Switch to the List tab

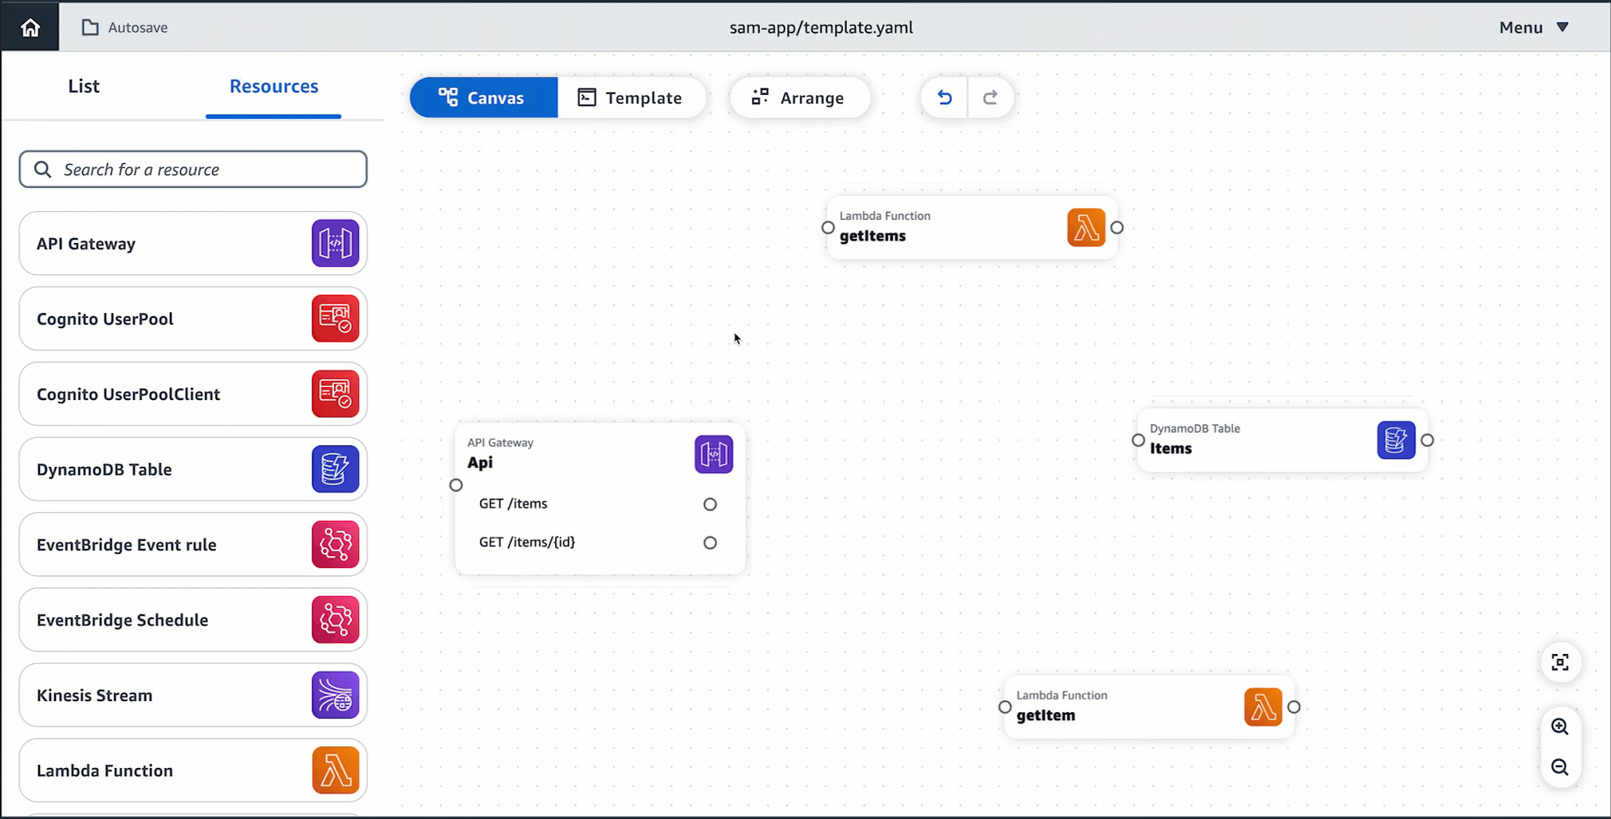(84, 86)
